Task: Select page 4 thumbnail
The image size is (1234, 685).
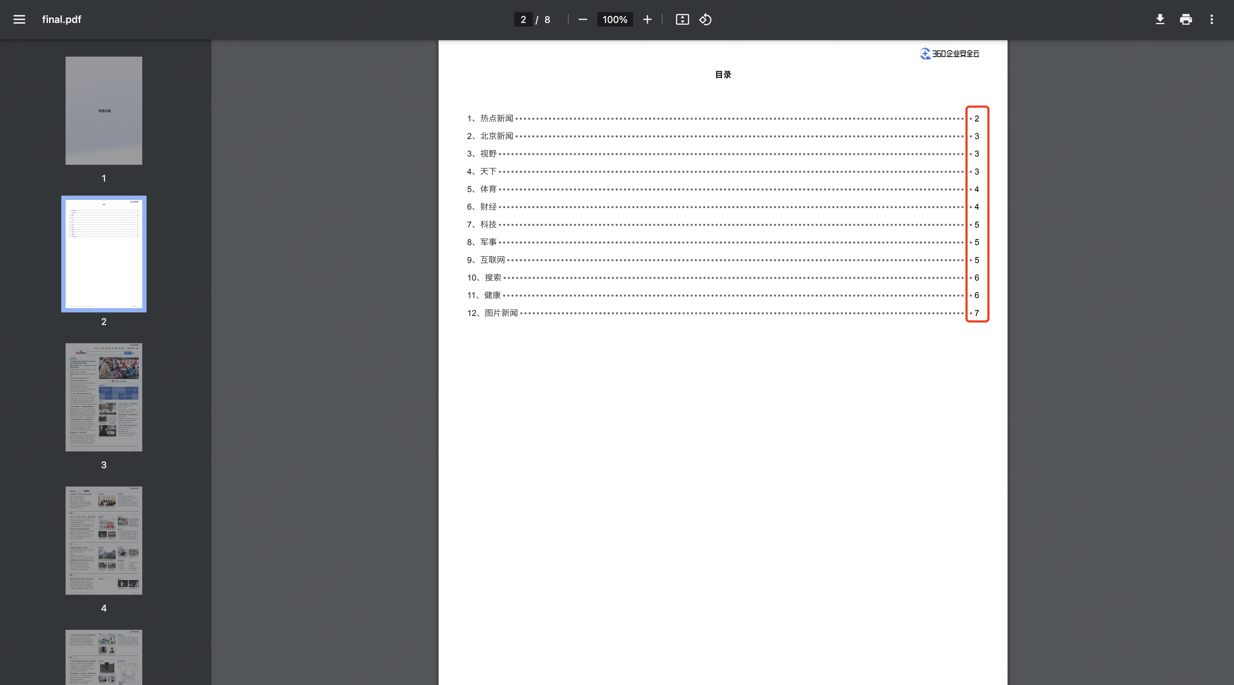Action: [x=104, y=540]
